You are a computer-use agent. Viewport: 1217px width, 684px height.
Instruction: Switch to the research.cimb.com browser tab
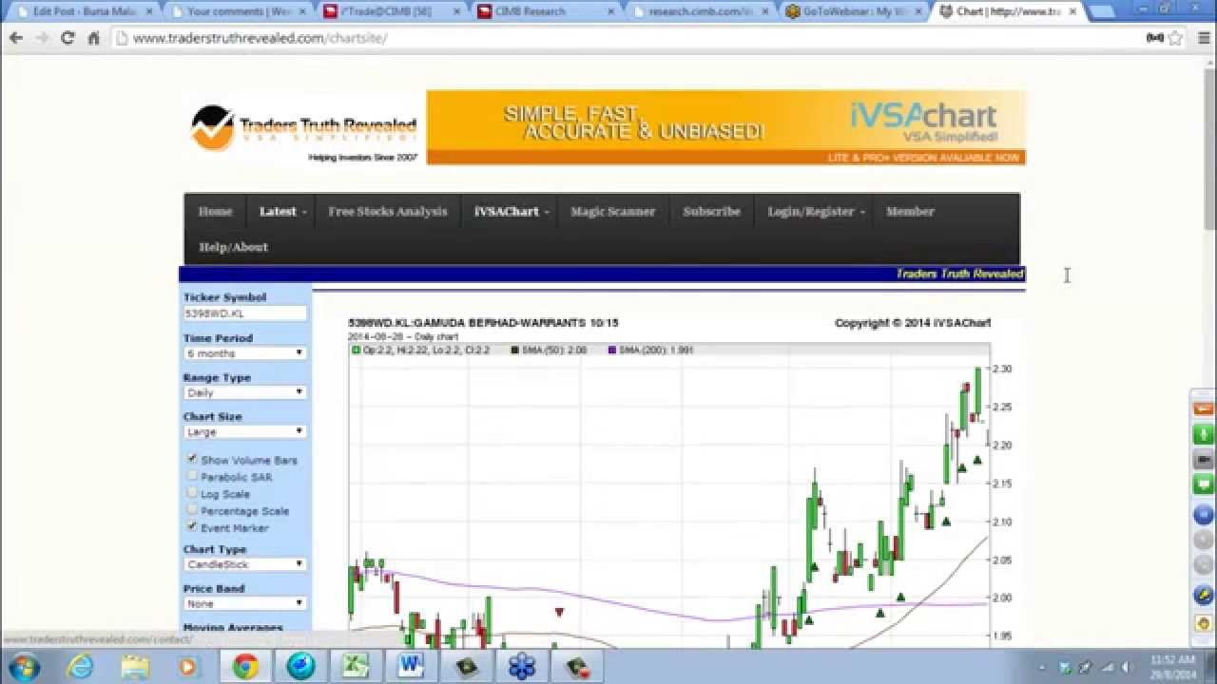700,12
